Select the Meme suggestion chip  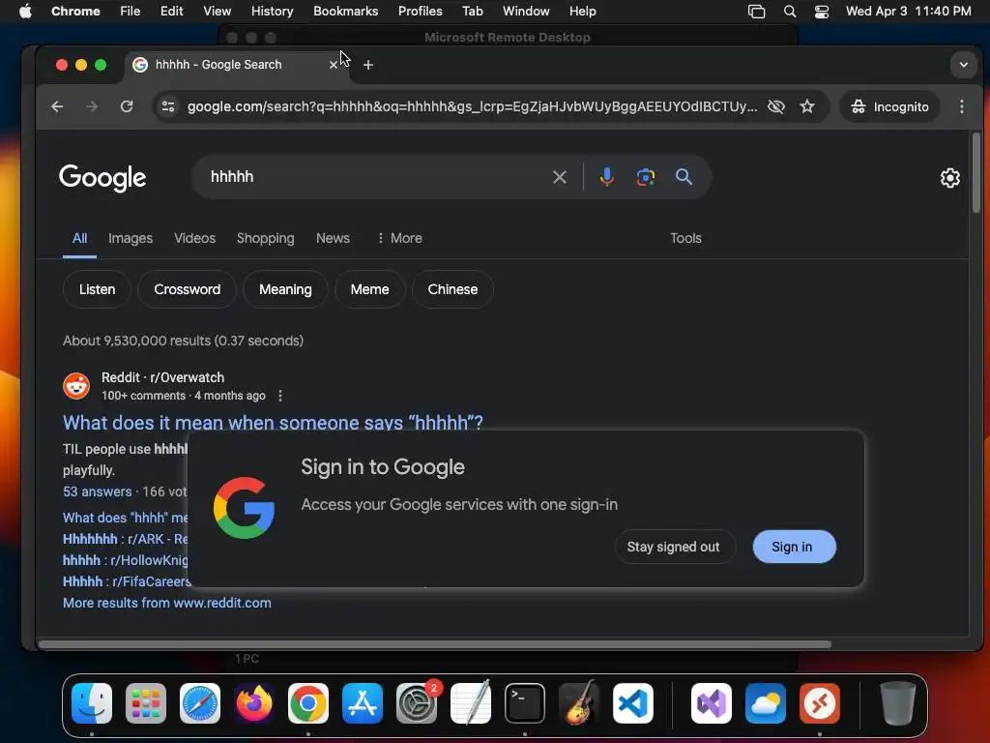click(x=370, y=289)
